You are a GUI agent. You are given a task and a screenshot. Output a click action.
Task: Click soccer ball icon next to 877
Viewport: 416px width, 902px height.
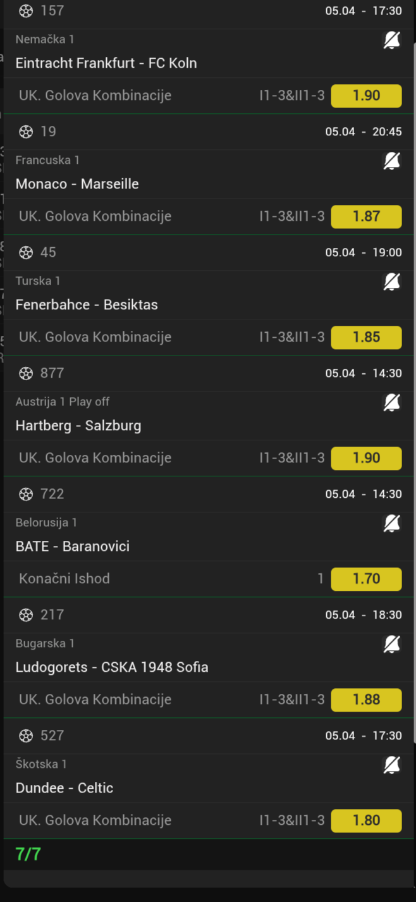26,373
